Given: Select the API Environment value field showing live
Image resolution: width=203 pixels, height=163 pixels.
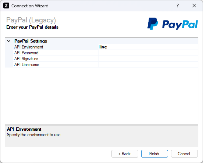Looking at the screenshot, I should click(148, 47).
